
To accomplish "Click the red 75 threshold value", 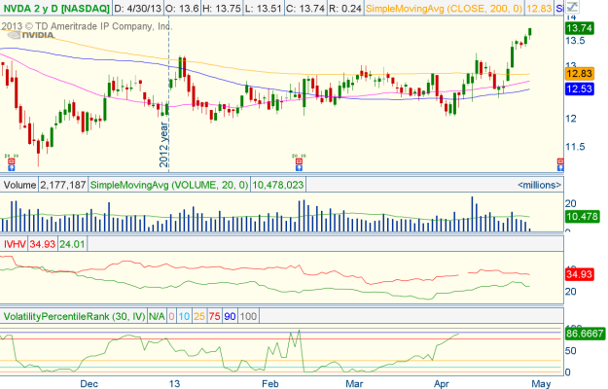I will click(213, 316).
